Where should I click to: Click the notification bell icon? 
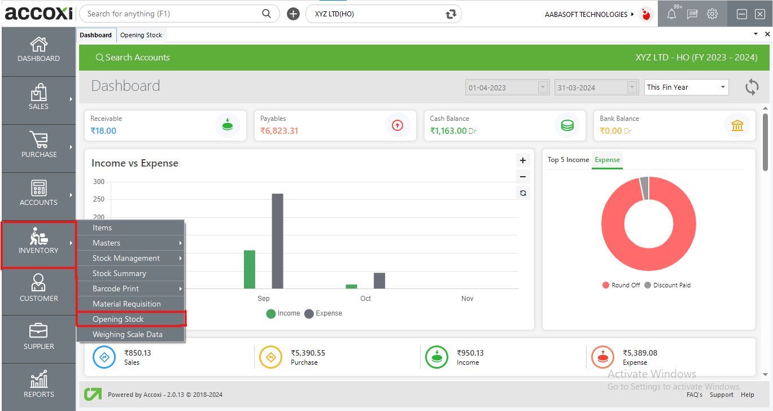point(671,15)
